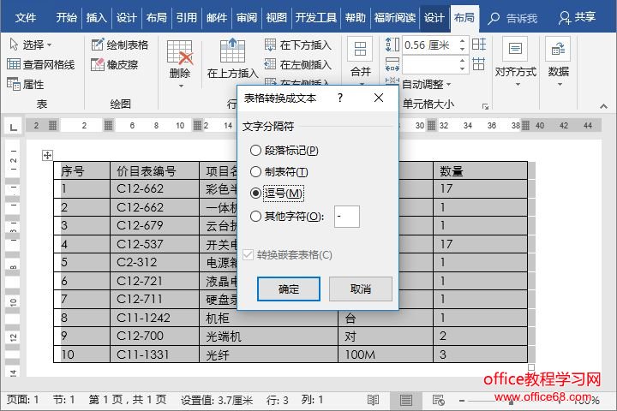Click the 价目表编号 header cell
617x411 pixels.
(x=154, y=170)
